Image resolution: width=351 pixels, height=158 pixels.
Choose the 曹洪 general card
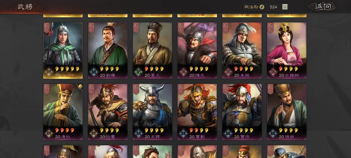coord(242,112)
